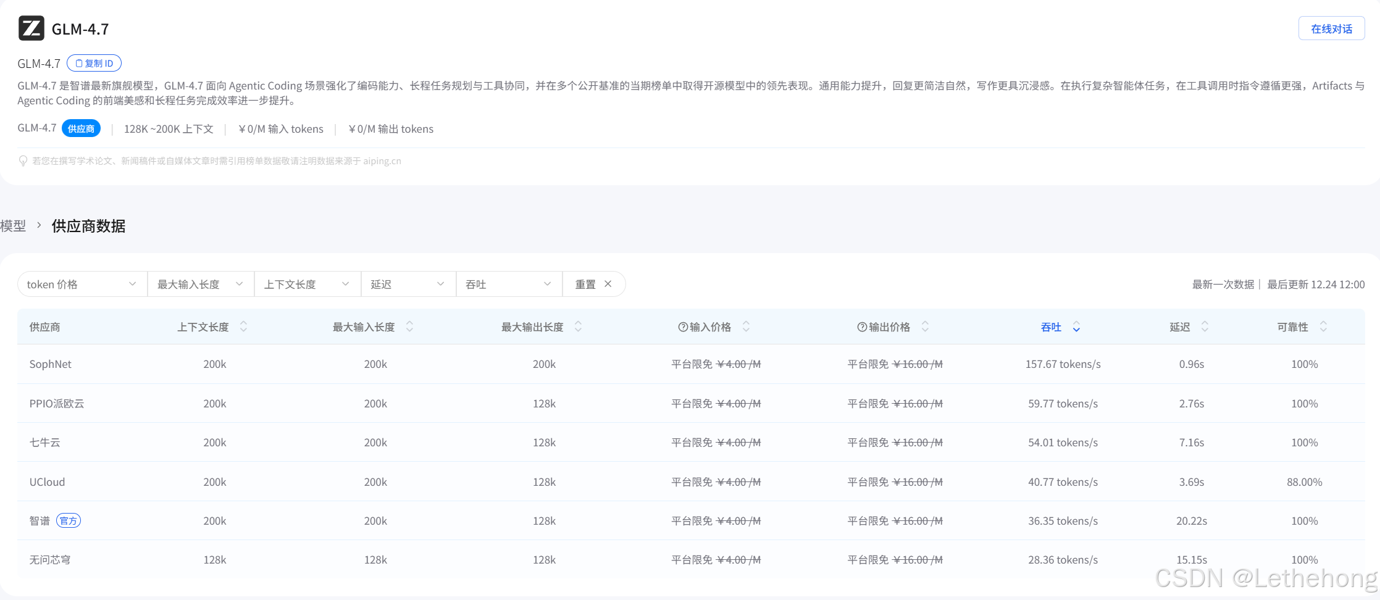This screenshot has height=600, width=1380.
Task: Click the 0.96s latency value for SophNet
Action: 1192,364
